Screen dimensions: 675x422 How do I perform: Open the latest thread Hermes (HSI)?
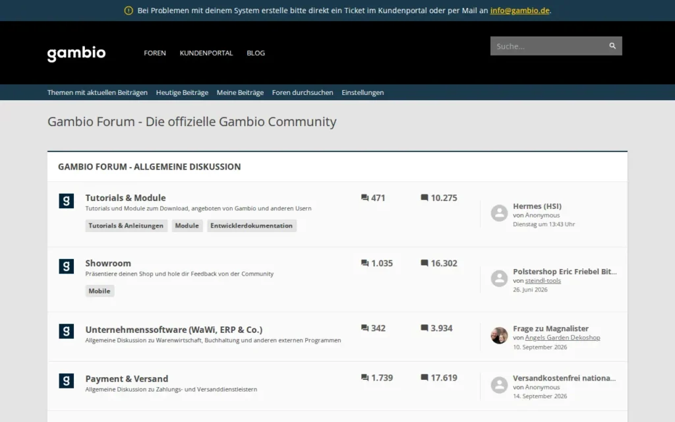537,206
